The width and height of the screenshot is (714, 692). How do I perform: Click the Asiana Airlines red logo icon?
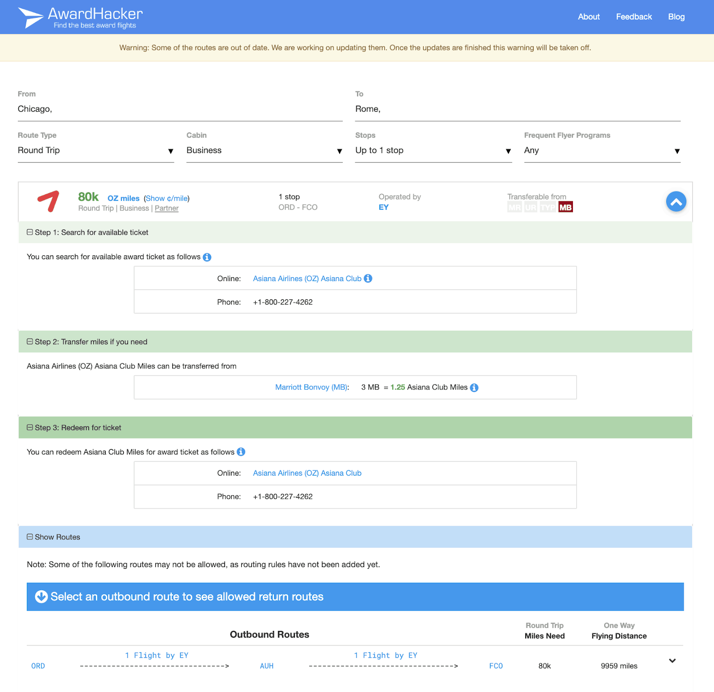(48, 201)
